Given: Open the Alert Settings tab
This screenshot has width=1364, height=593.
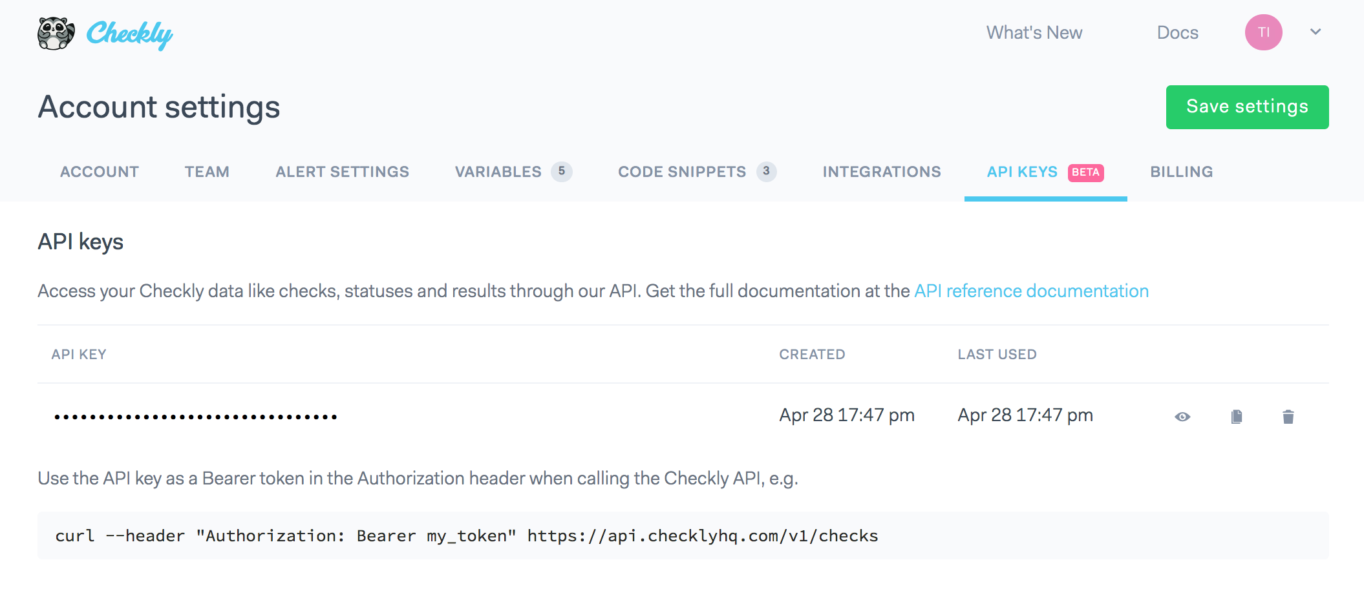Looking at the screenshot, I should coord(342,172).
